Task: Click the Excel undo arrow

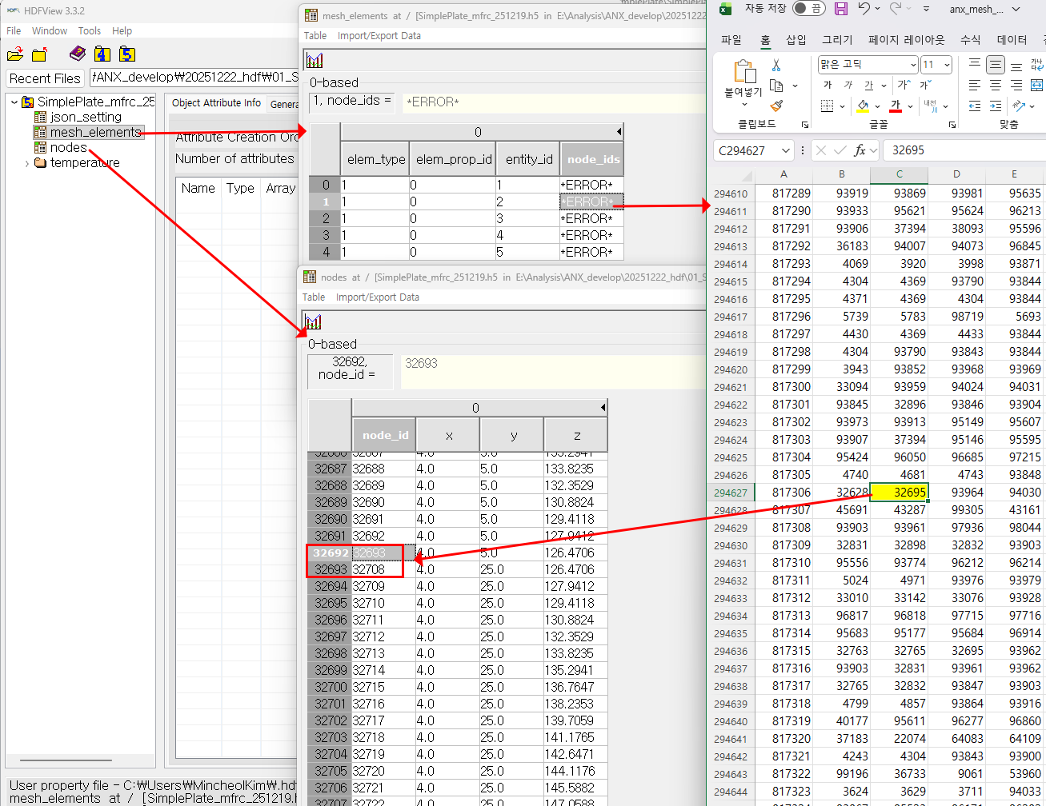Action: click(864, 9)
